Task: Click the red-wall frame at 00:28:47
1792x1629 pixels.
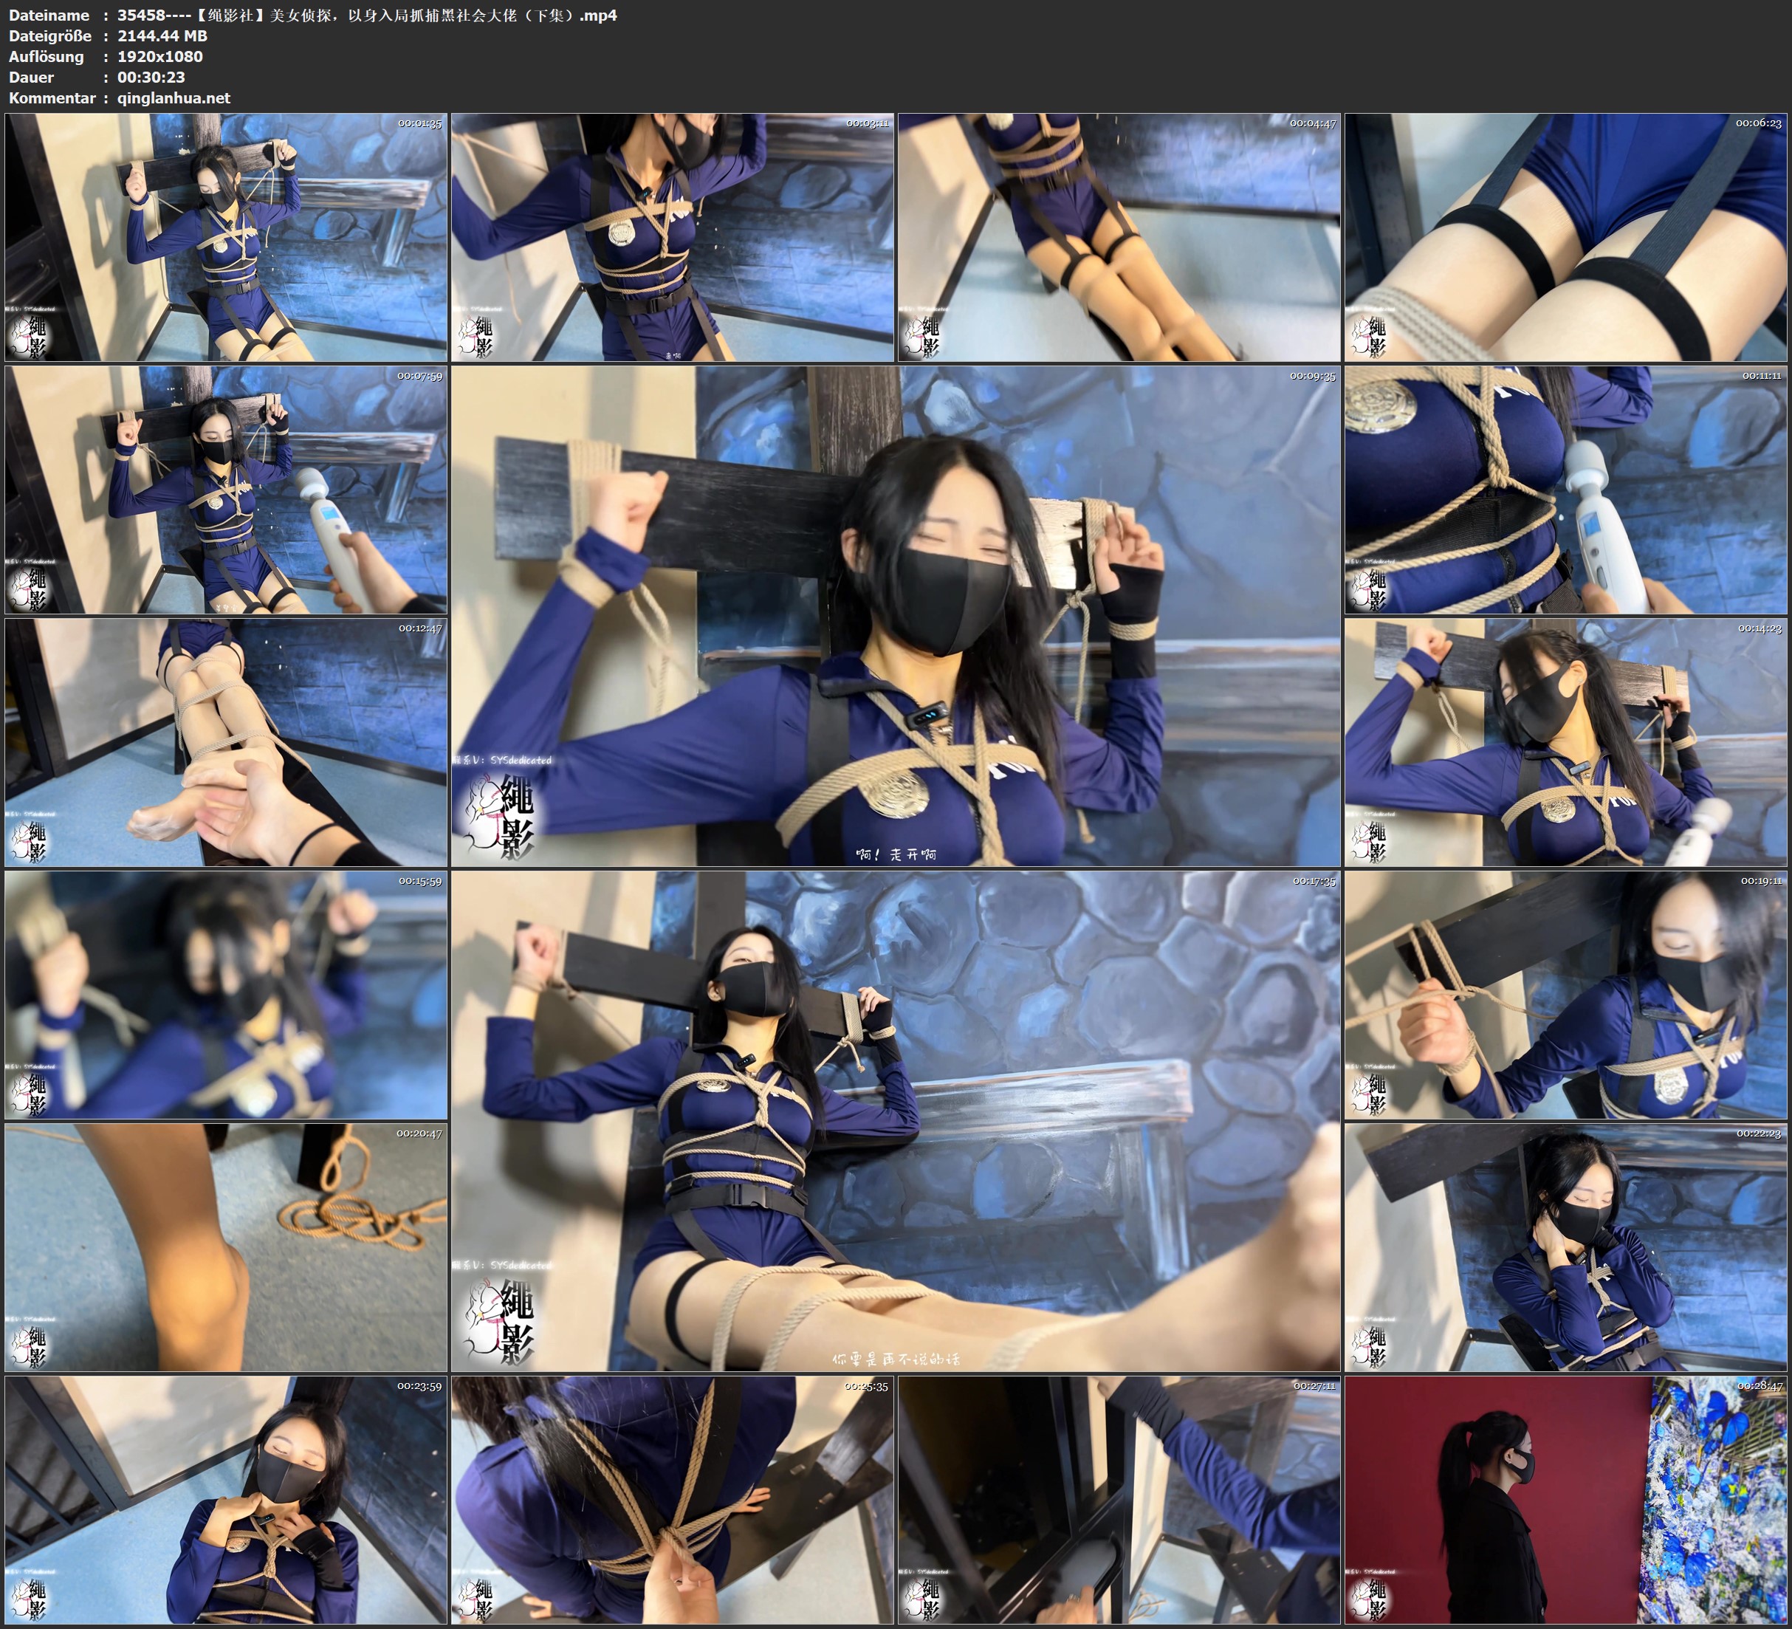Action: point(1565,1499)
